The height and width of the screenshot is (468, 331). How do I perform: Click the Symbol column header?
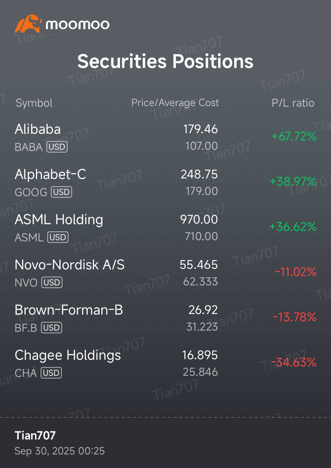point(34,103)
